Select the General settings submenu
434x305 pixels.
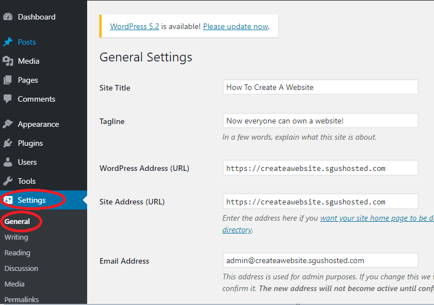[17, 221]
